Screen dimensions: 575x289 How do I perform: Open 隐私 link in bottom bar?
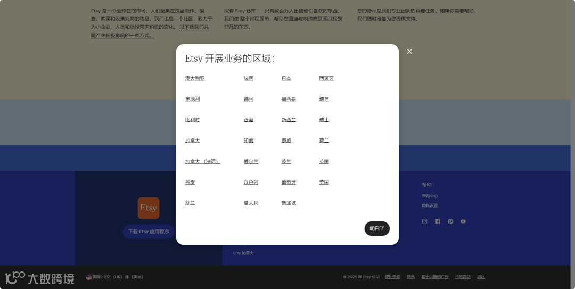click(410, 277)
